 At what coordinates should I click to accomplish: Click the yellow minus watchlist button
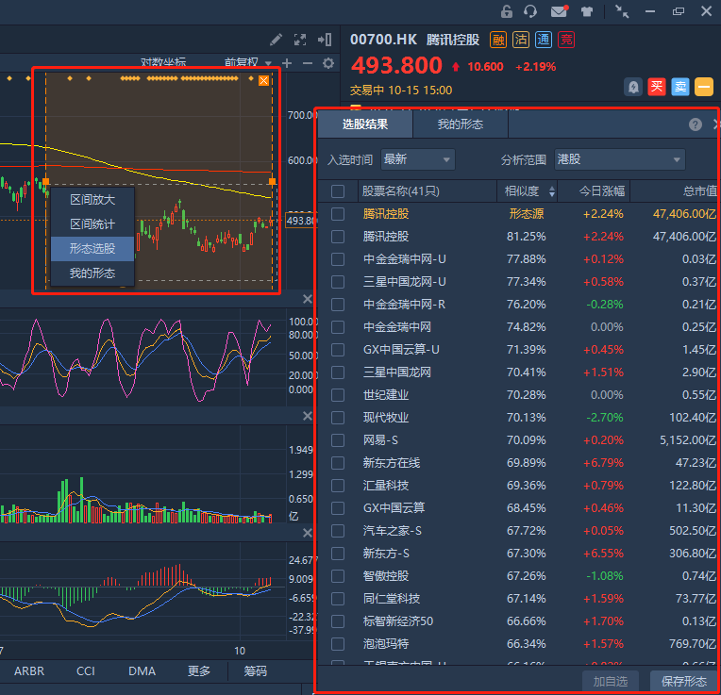[x=704, y=87]
